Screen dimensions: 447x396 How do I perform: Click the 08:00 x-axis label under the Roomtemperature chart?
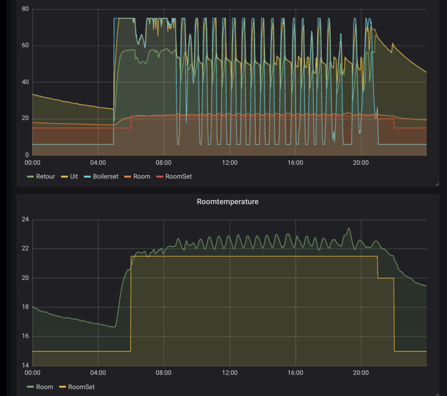pos(164,373)
